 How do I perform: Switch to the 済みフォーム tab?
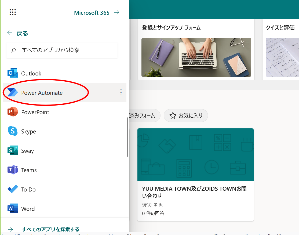pyautogui.click(x=144, y=115)
